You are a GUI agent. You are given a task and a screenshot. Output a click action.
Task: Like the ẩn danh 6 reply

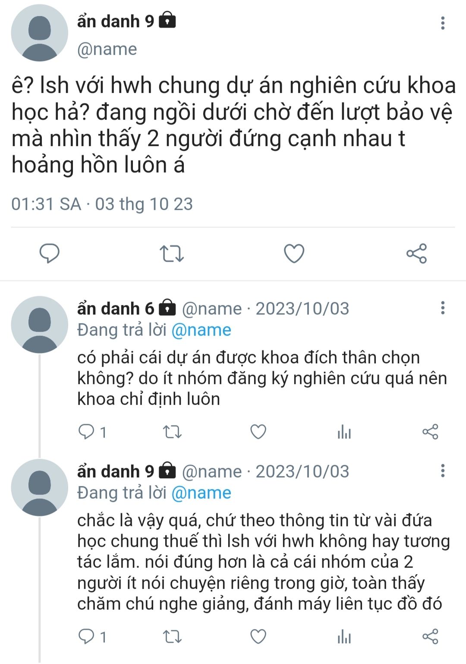pyautogui.click(x=258, y=432)
